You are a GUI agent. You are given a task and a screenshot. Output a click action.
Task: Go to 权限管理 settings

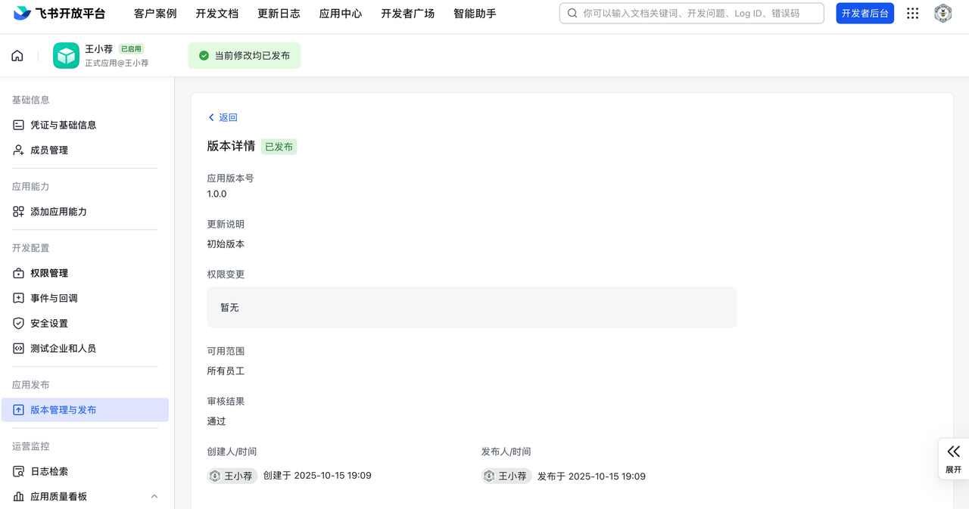coord(49,273)
